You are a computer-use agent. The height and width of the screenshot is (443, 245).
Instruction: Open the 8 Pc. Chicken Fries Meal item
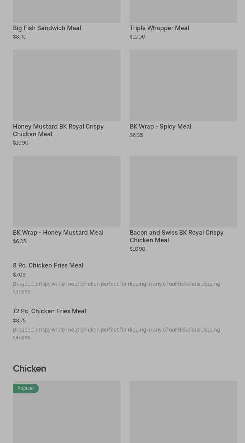tap(48, 266)
